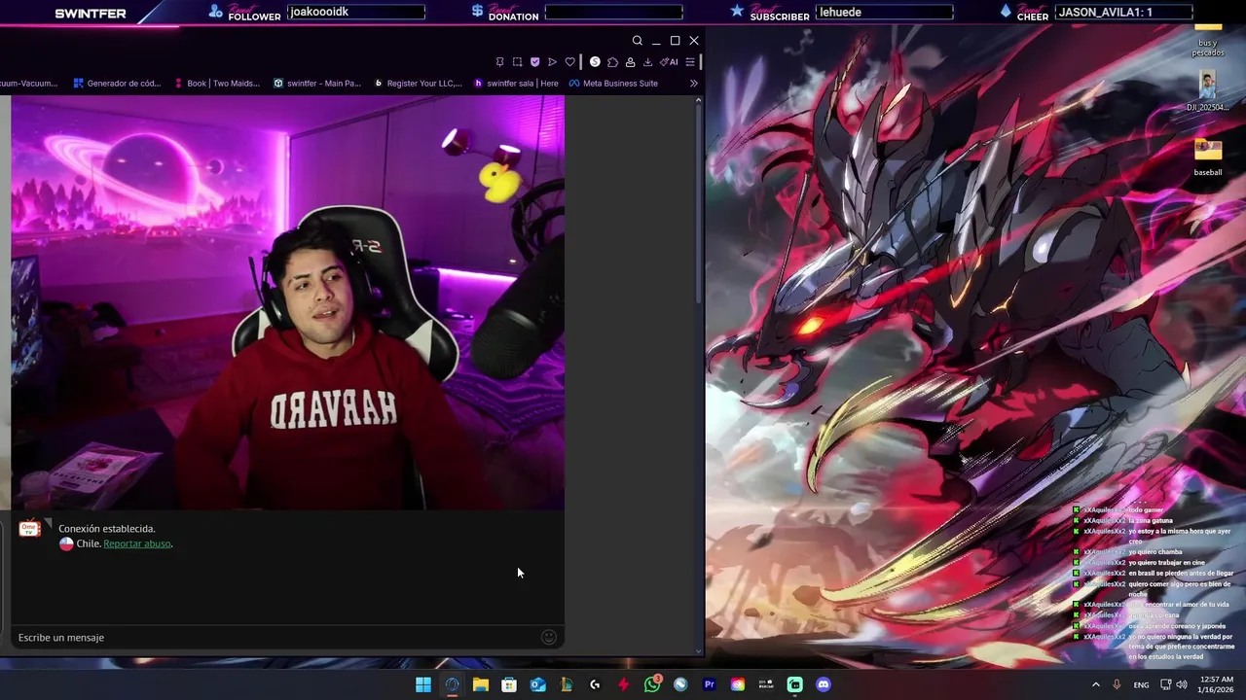
Task: Open the Windows Start menu
Action: (423, 684)
